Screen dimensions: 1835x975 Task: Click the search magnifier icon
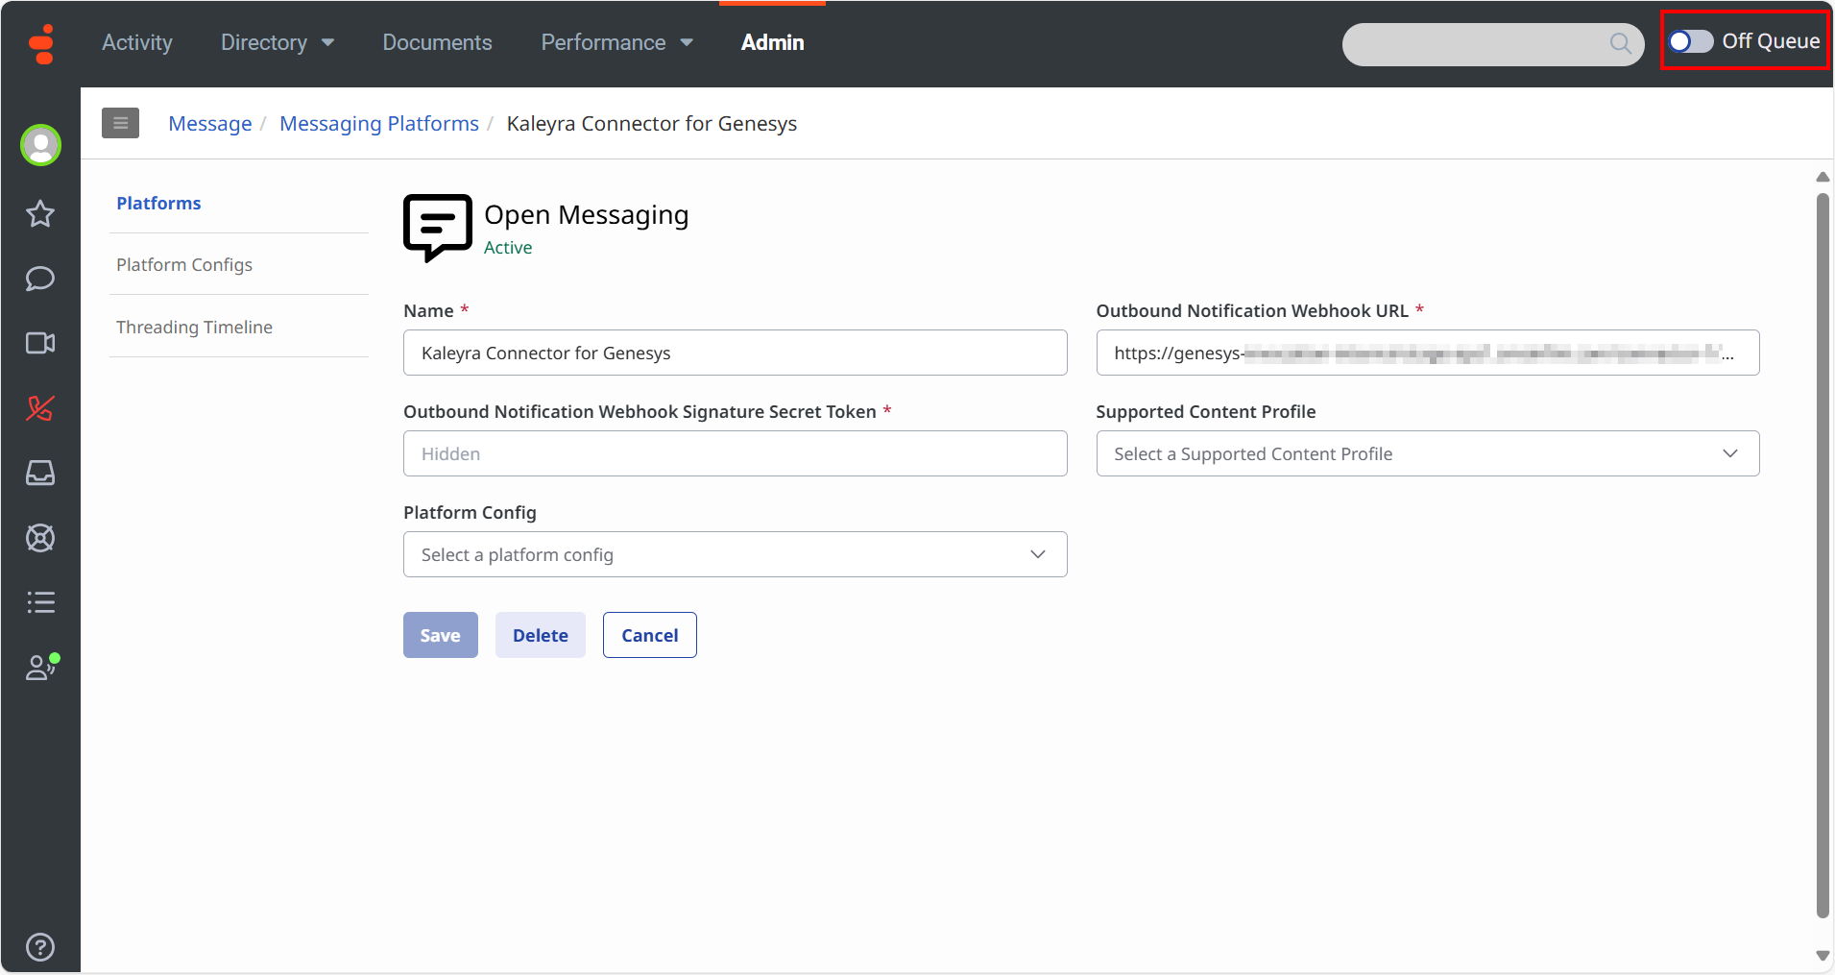[1620, 43]
